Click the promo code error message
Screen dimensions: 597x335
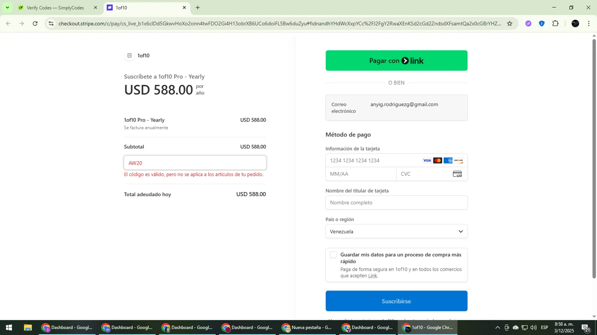coord(194,175)
